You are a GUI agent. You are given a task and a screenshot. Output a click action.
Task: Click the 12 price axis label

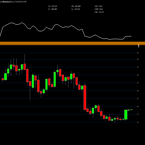coord(138,122)
